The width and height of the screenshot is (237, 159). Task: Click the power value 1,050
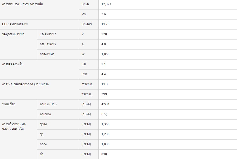coord(105,54)
